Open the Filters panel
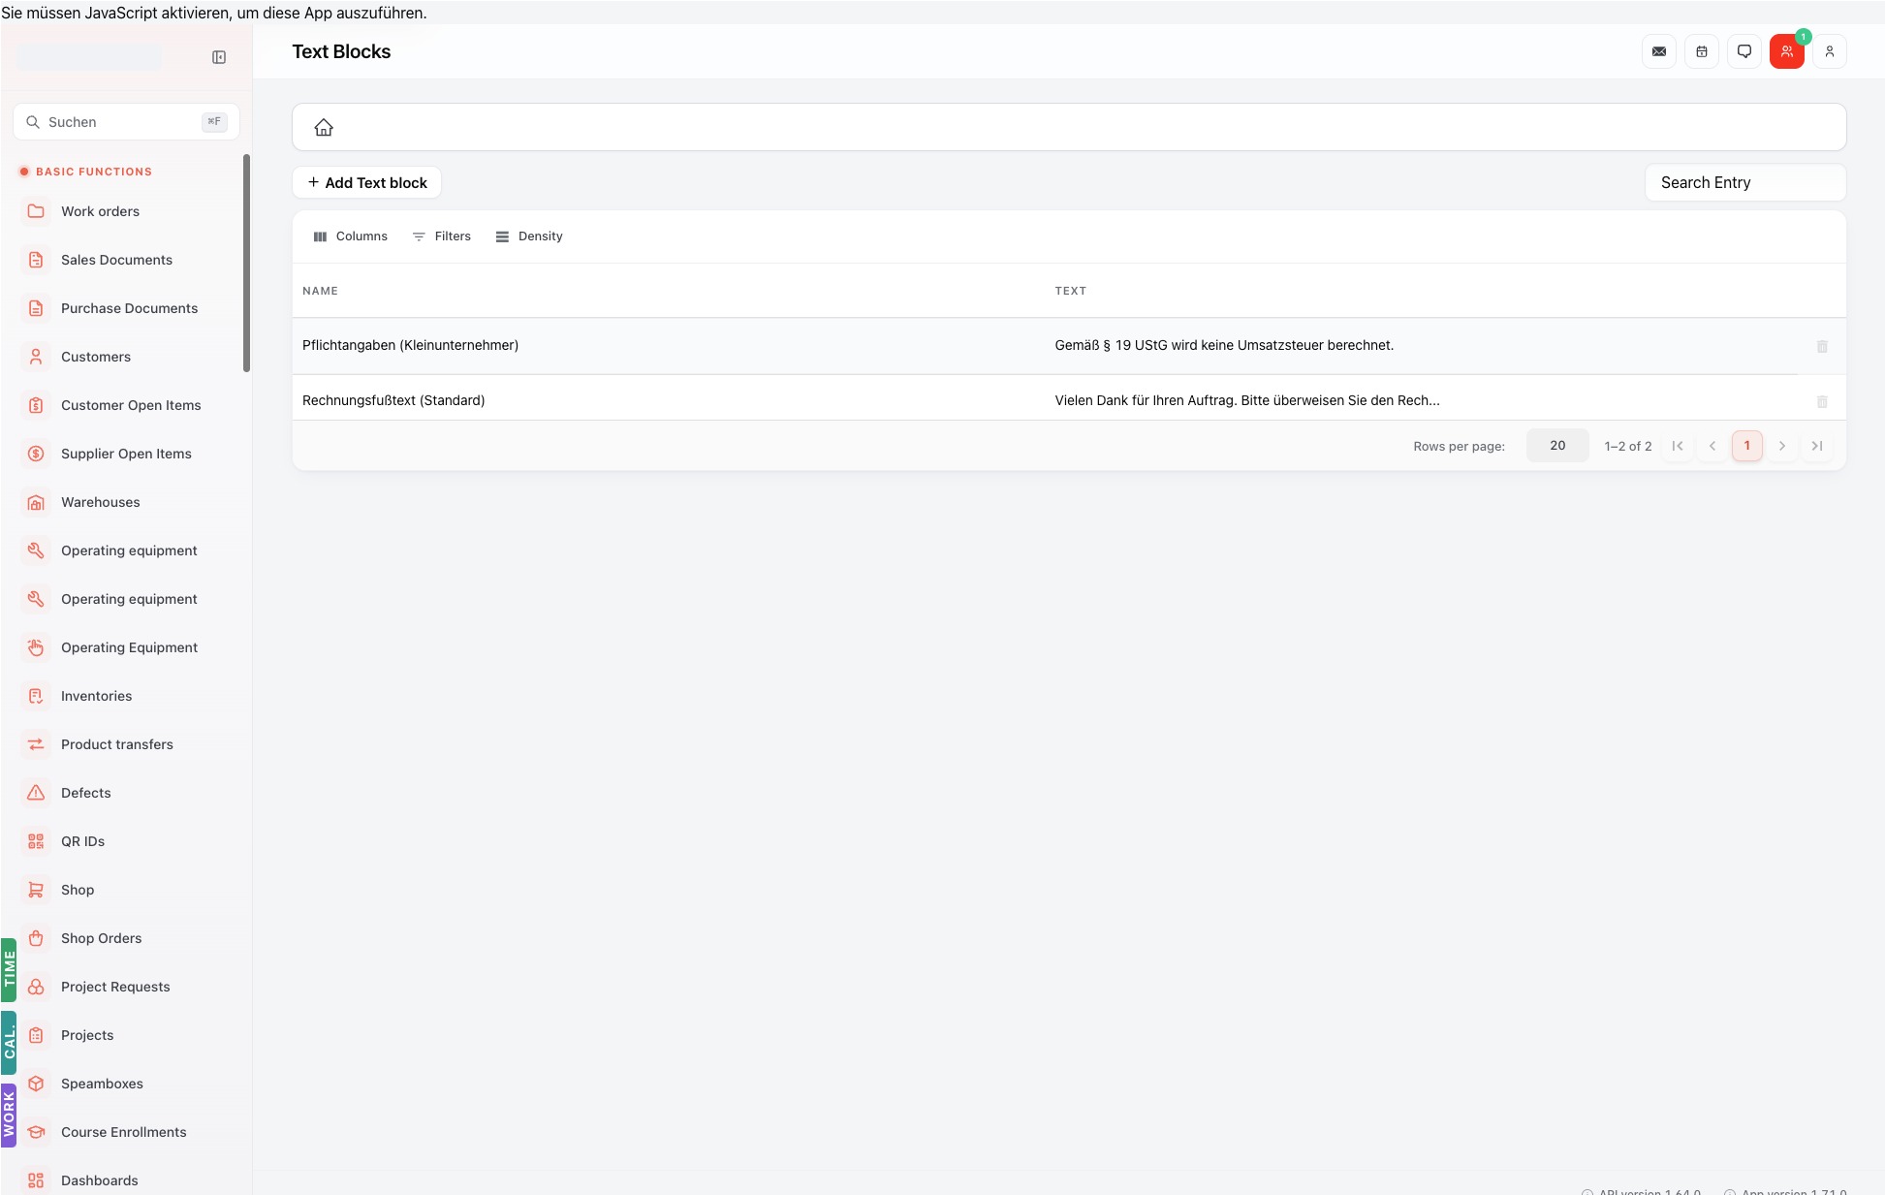The height and width of the screenshot is (1195, 1885). (442, 236)
